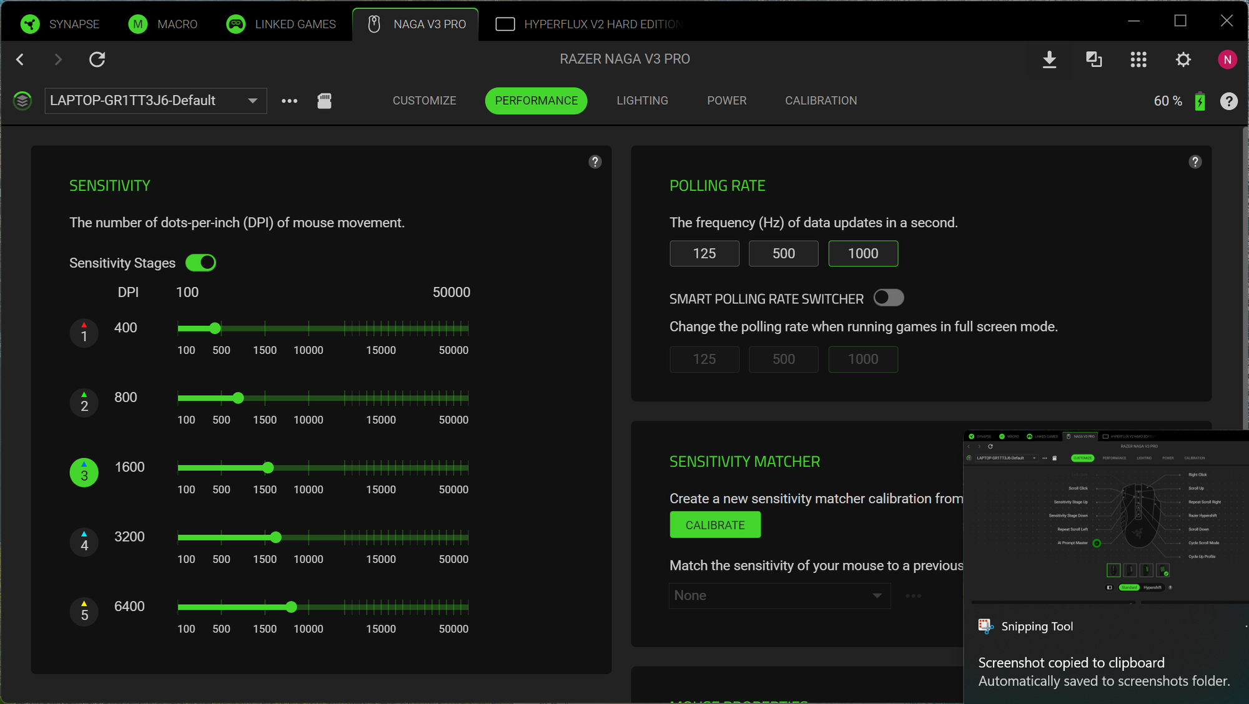Open the Calibration section

pyautogui.click(x=821, y=100)
